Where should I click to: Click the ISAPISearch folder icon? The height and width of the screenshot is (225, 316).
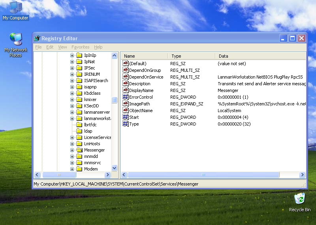79,81
